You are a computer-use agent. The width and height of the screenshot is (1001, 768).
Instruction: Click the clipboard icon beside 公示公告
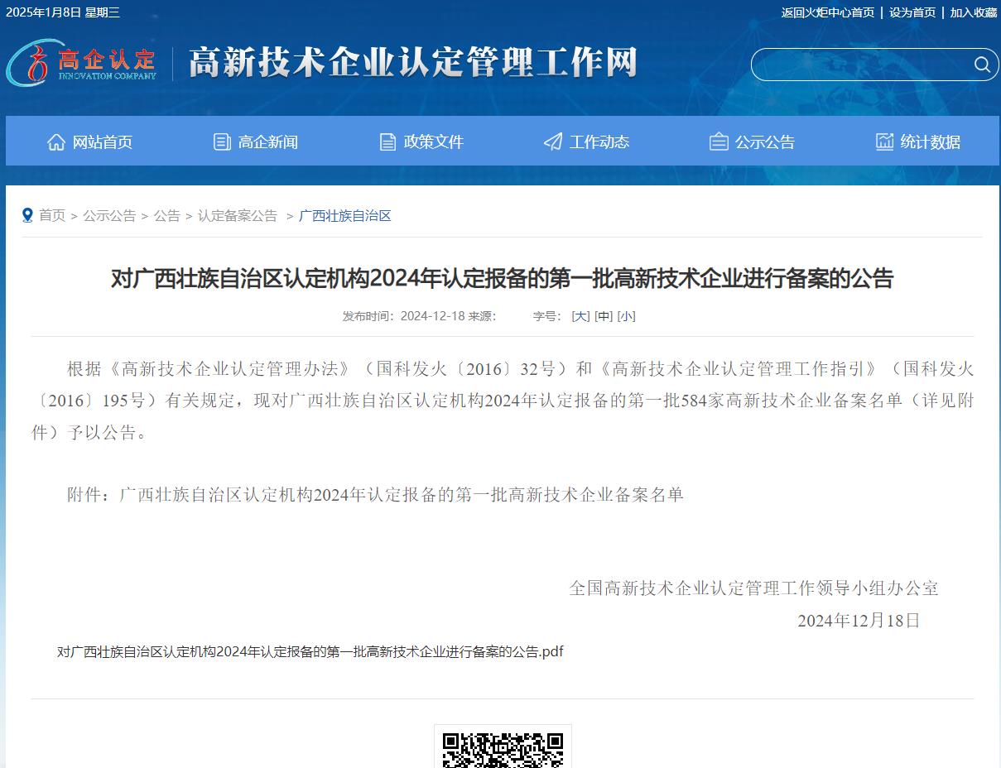click(719, 142)
